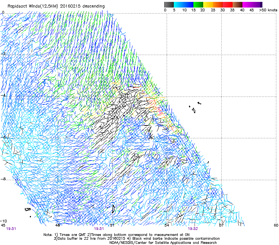Image resolution: width=279 pixels, height=245 pixels.
Task: Click the '19:52' pass time label
Action: pos(193,229)
